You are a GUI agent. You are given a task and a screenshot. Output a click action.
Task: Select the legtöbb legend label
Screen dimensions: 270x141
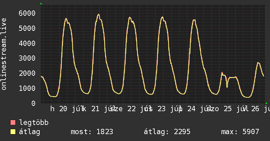34,123
